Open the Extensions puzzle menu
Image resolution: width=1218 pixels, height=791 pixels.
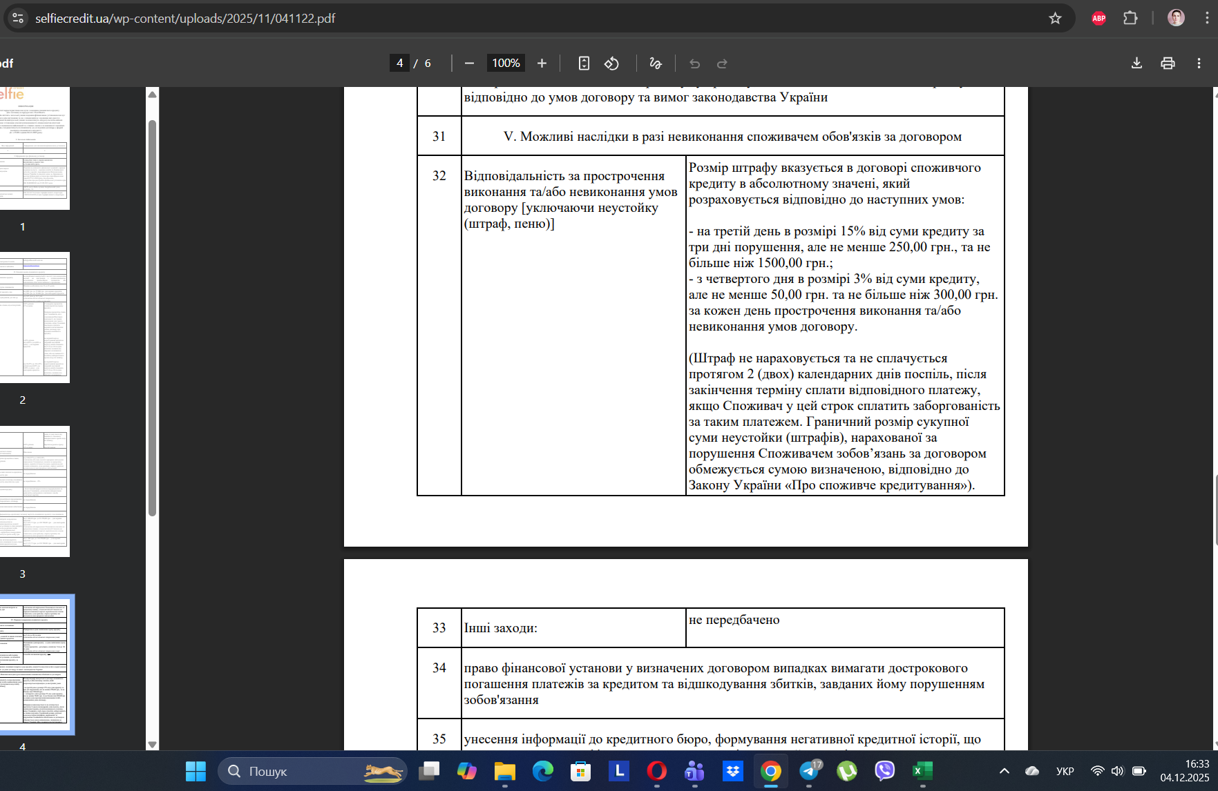pos(1130,19)
